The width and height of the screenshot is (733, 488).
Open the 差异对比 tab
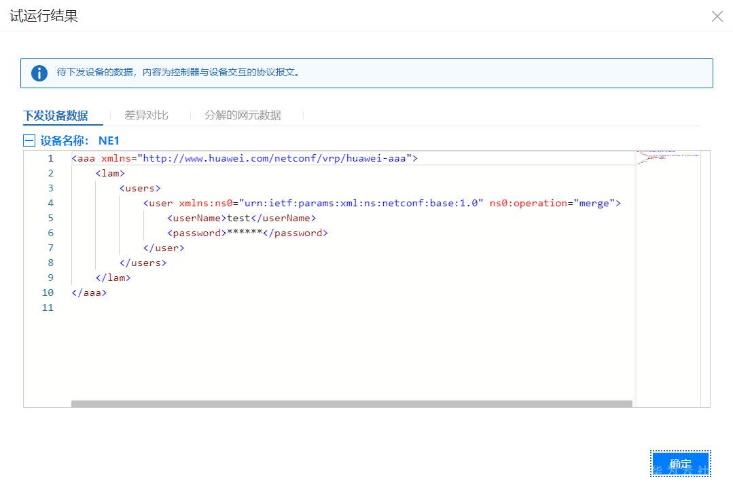(x=146, y=115)
